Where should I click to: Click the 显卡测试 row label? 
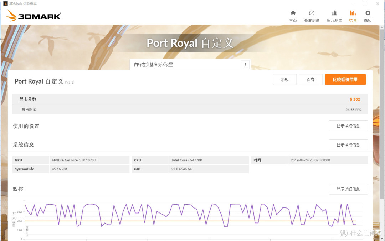tap(29, 110)
